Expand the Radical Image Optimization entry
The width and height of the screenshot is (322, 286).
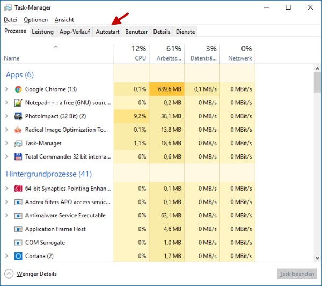tap(6, 130)
